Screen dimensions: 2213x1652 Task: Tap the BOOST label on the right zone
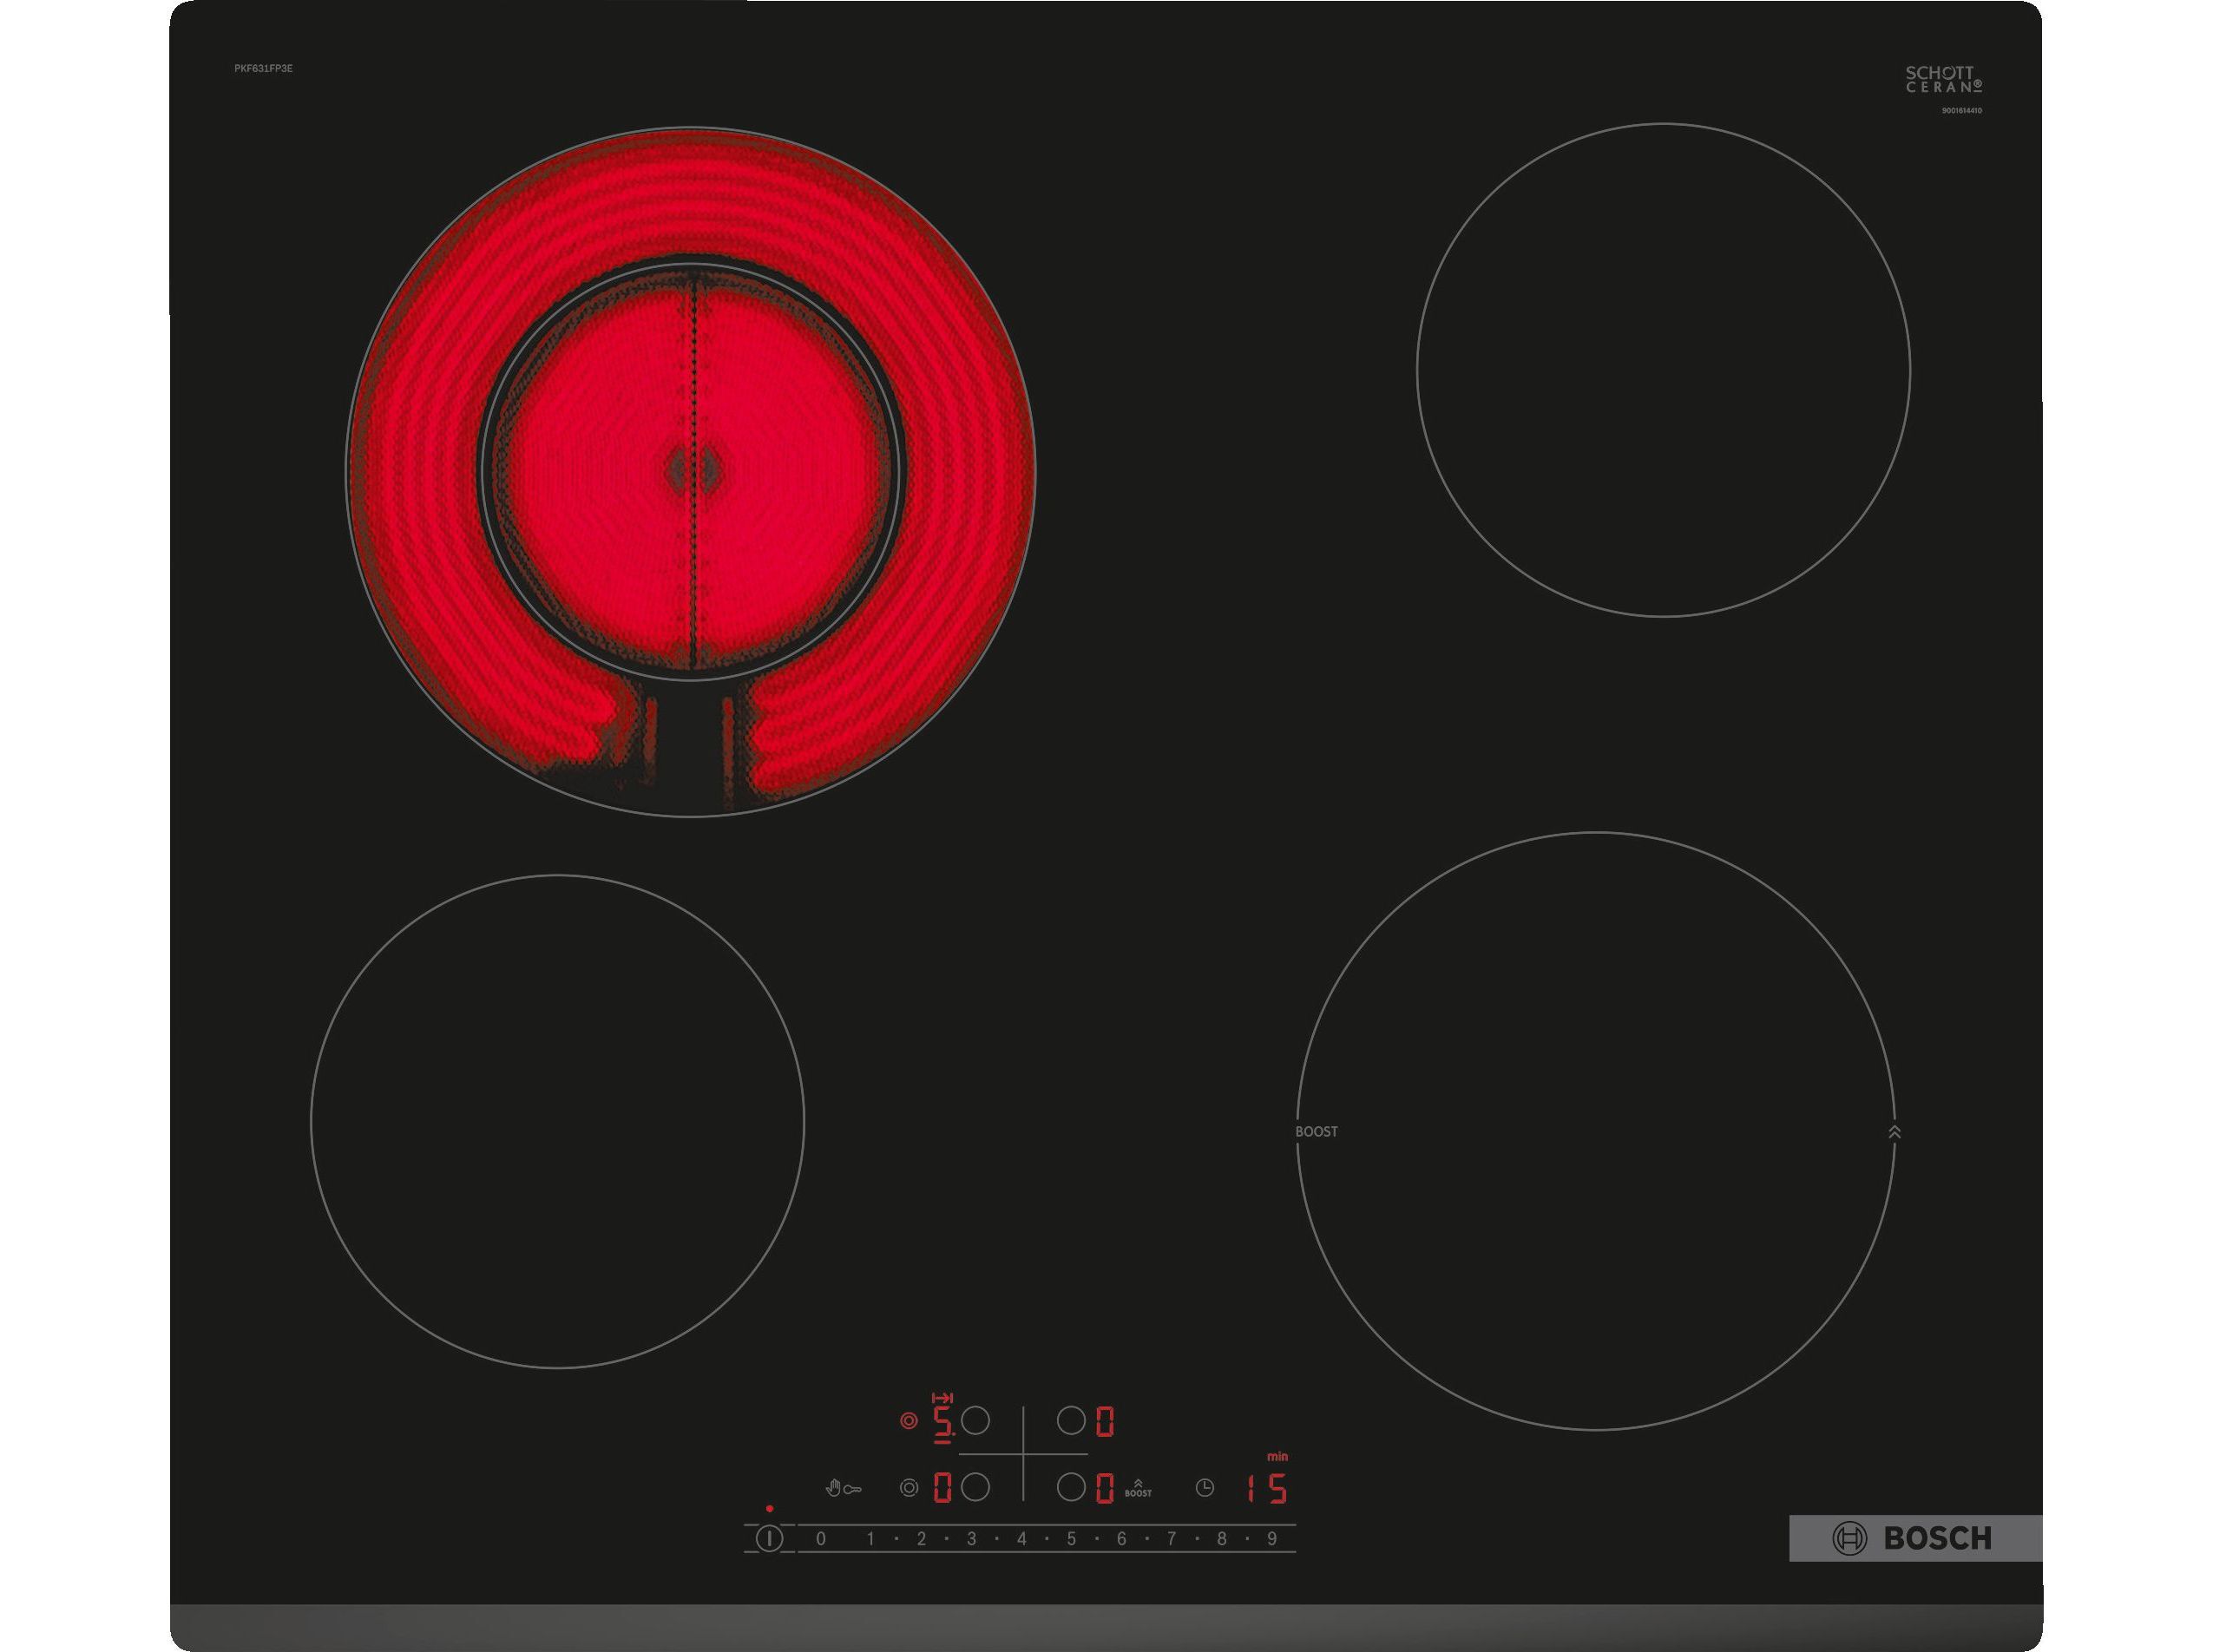1316,1132
